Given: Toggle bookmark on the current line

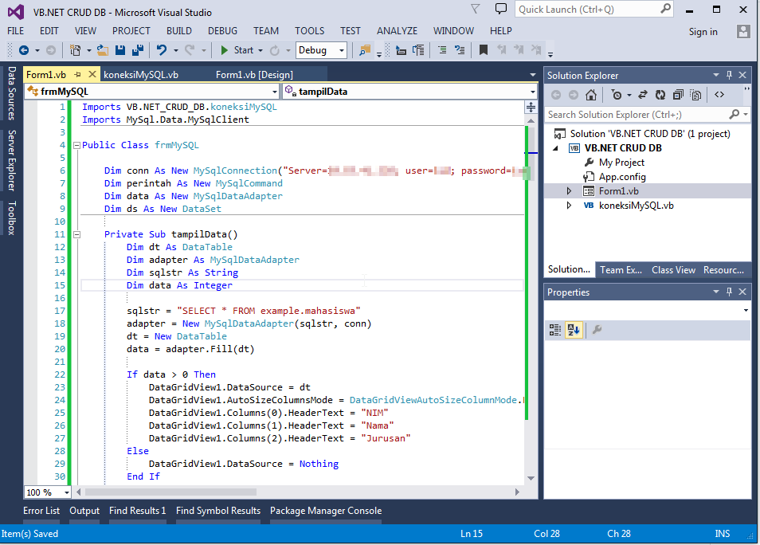Looking at the screenshot, I should [x=484, y=50].
